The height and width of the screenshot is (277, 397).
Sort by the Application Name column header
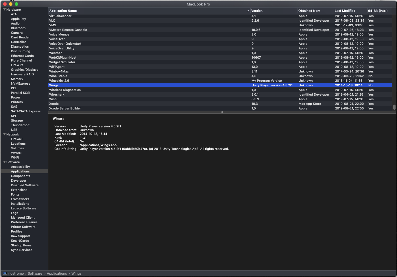tap(149, 11)
